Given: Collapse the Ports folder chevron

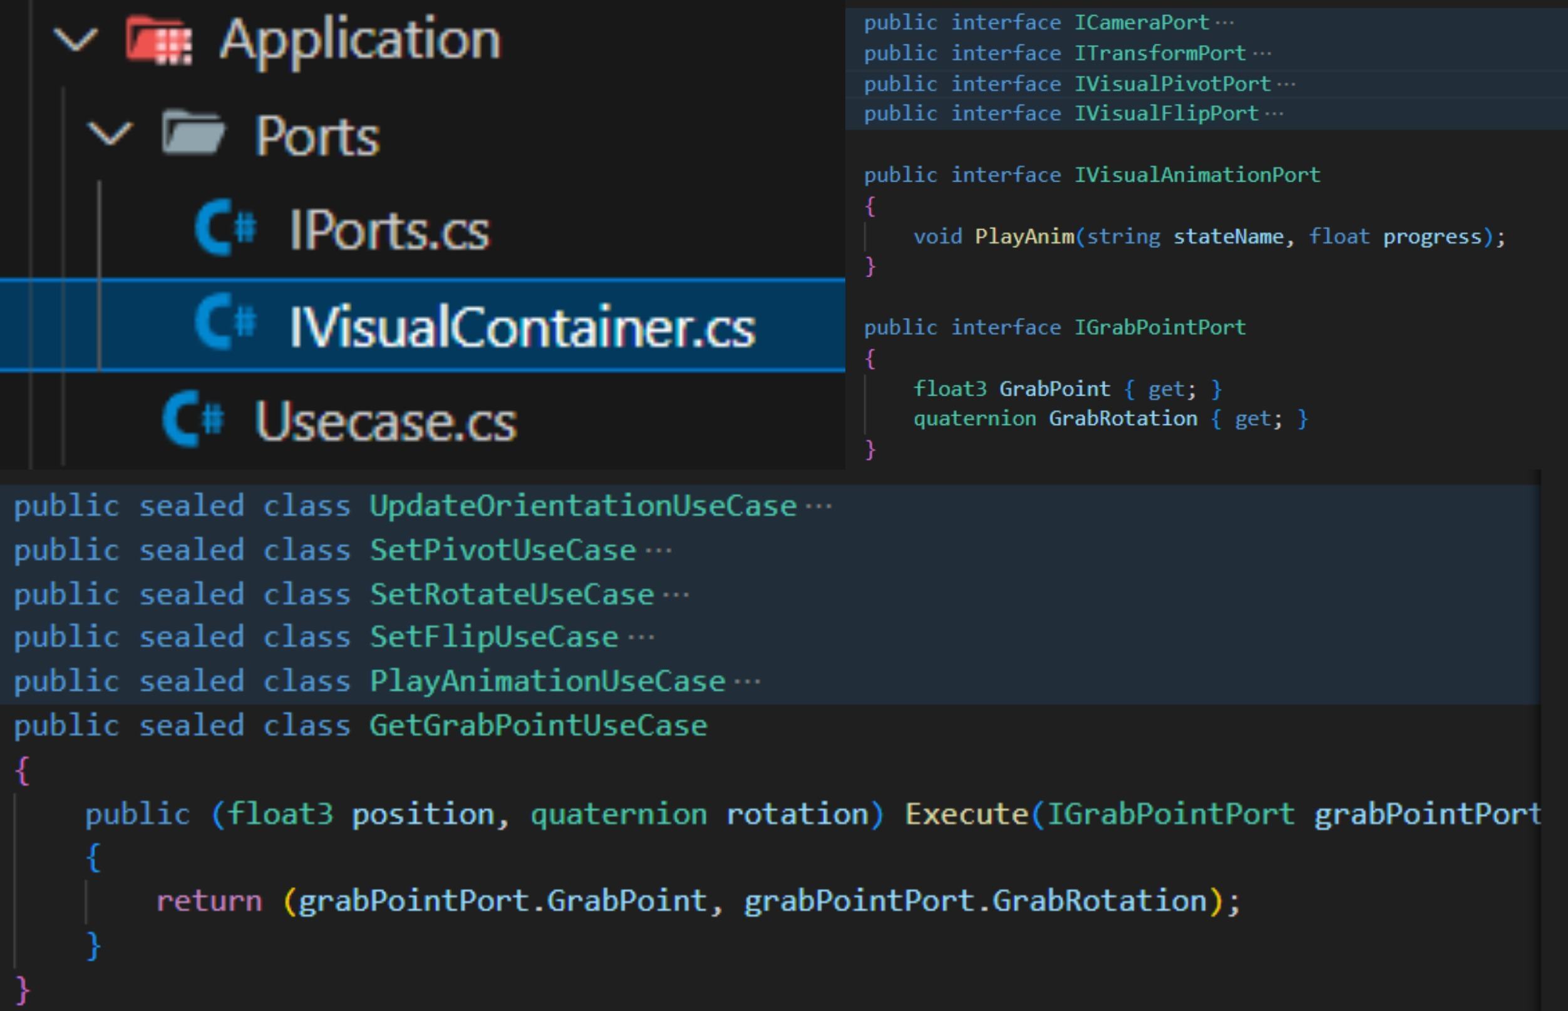Looking at the screenshot, I should click(110, 133).
